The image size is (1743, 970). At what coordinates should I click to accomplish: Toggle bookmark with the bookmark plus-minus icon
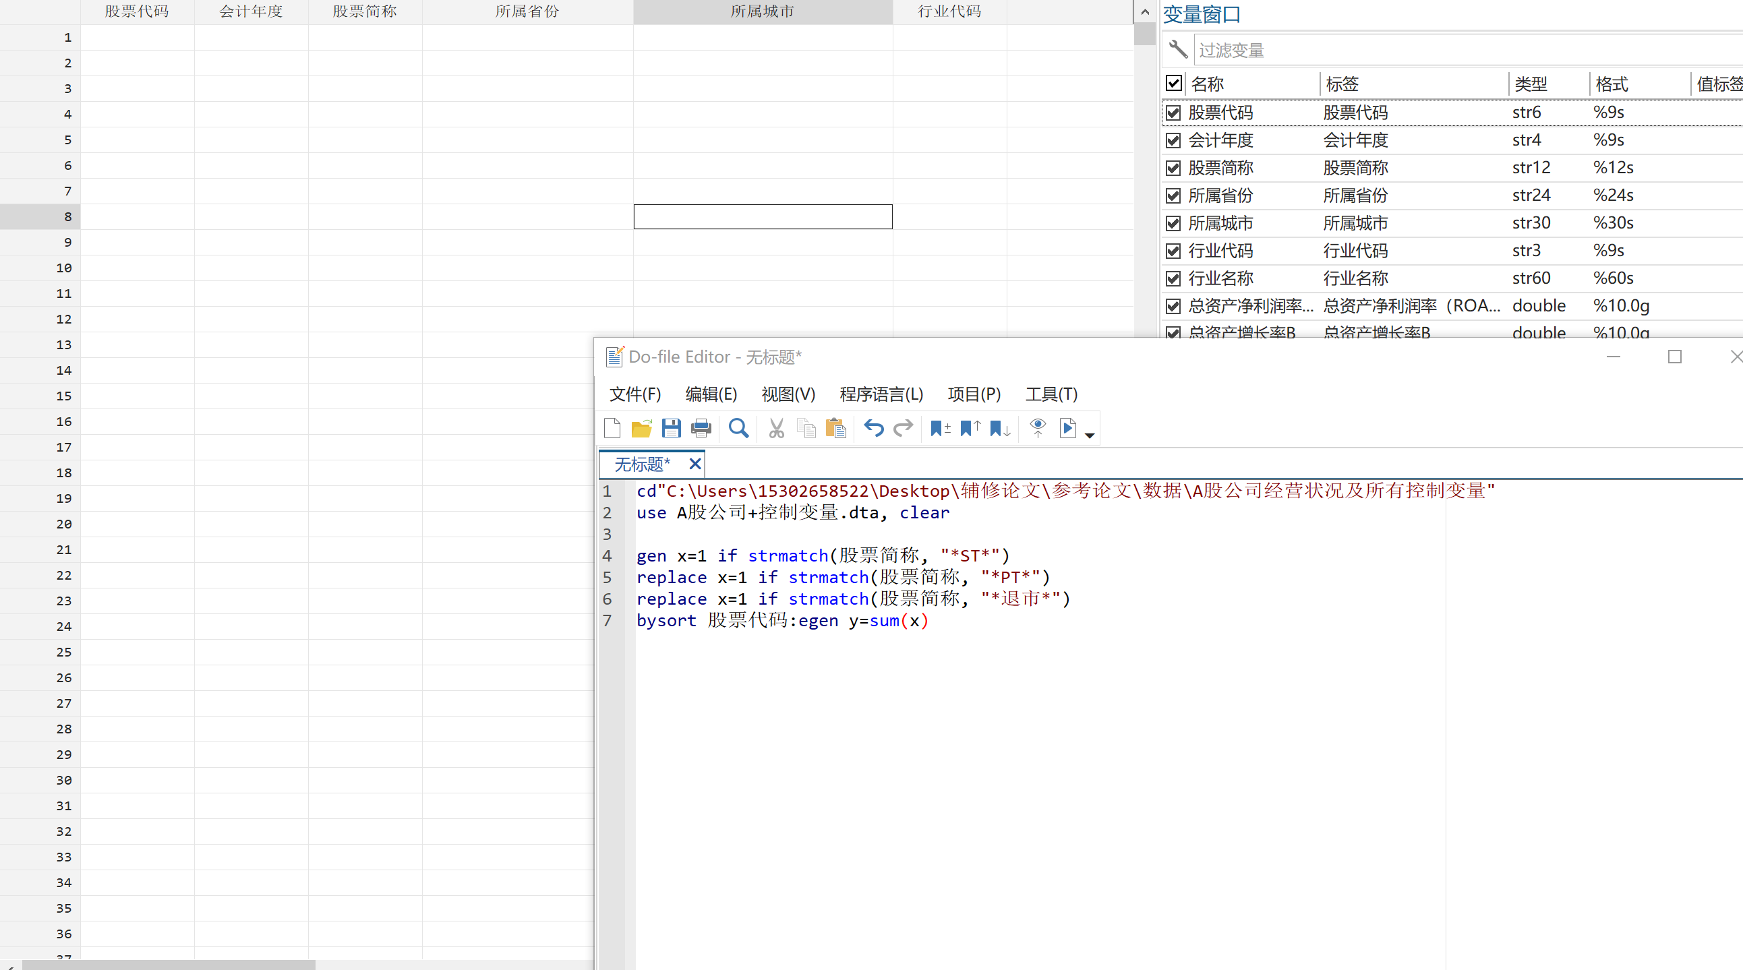click(x=939, y=428)
